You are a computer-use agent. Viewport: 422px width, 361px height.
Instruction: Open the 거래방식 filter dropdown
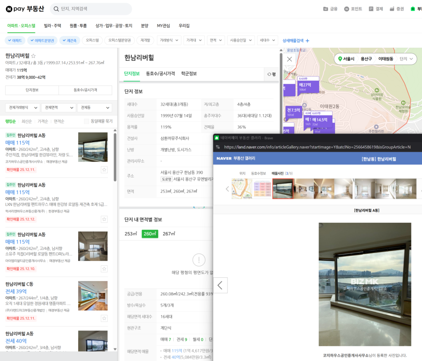pos(169,40)
